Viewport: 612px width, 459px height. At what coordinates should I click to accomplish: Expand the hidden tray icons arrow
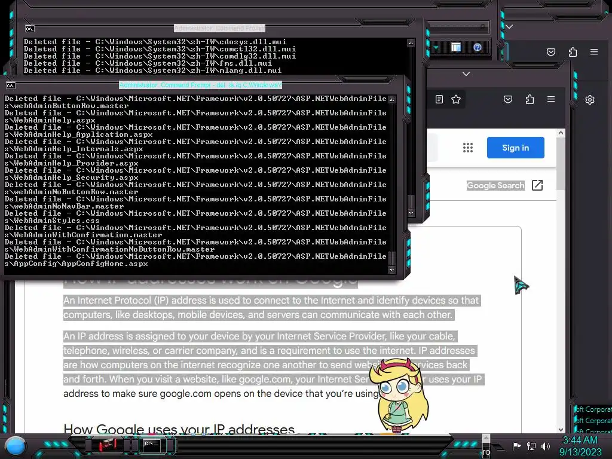486,439
